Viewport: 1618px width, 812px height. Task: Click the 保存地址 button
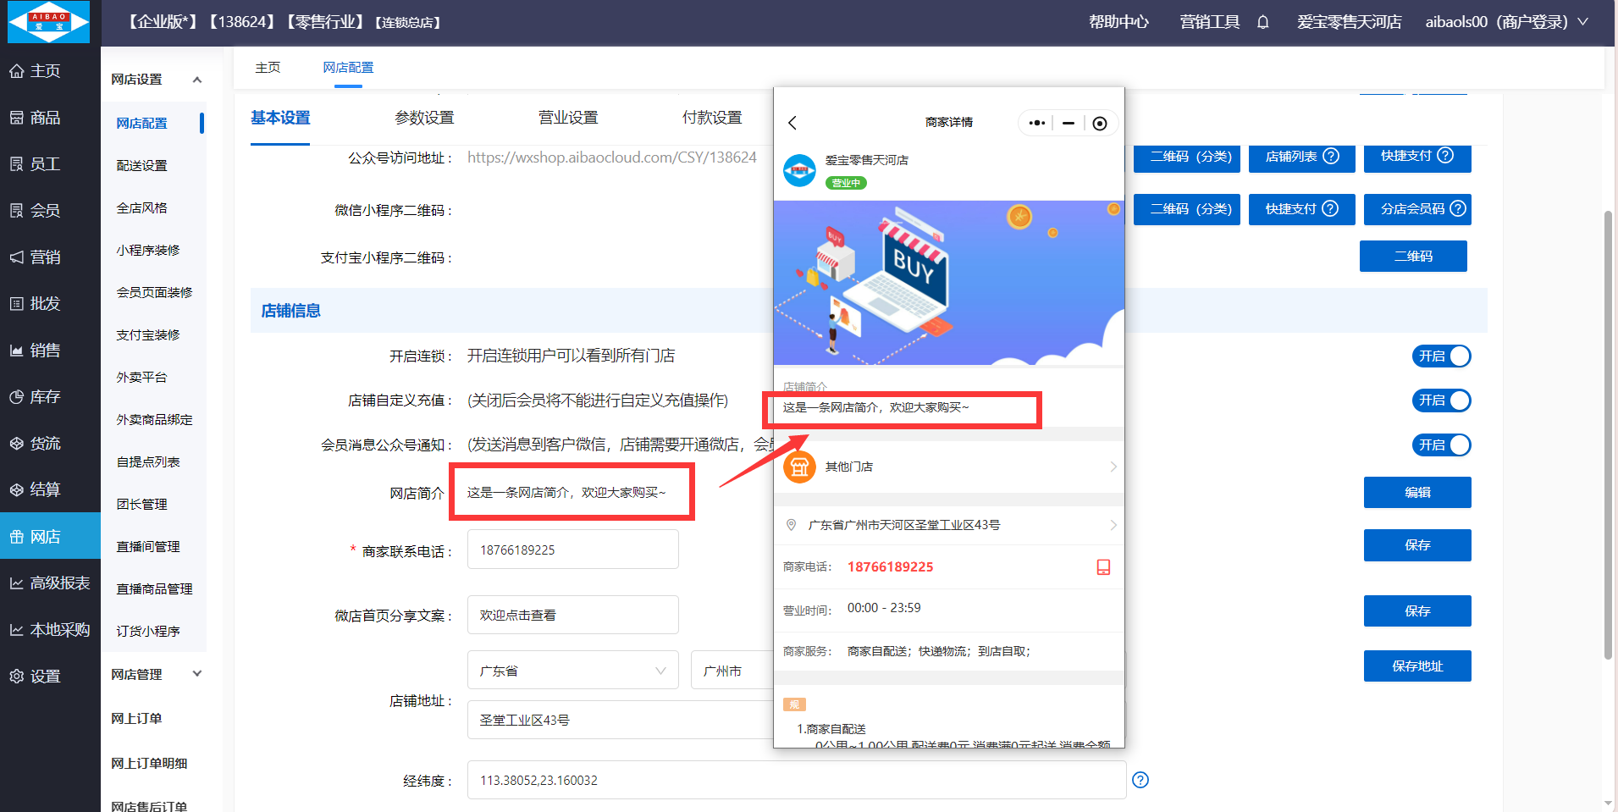tap(1416, 666)
